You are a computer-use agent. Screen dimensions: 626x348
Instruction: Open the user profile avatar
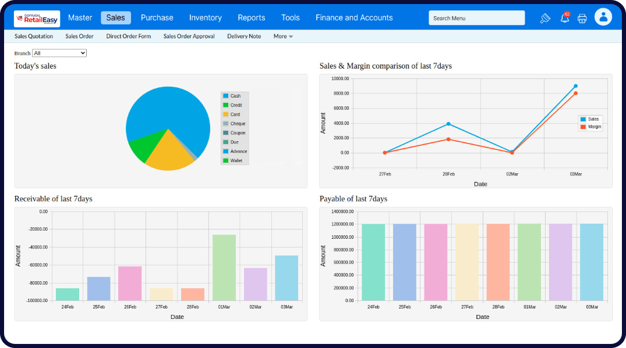(603, 17)
